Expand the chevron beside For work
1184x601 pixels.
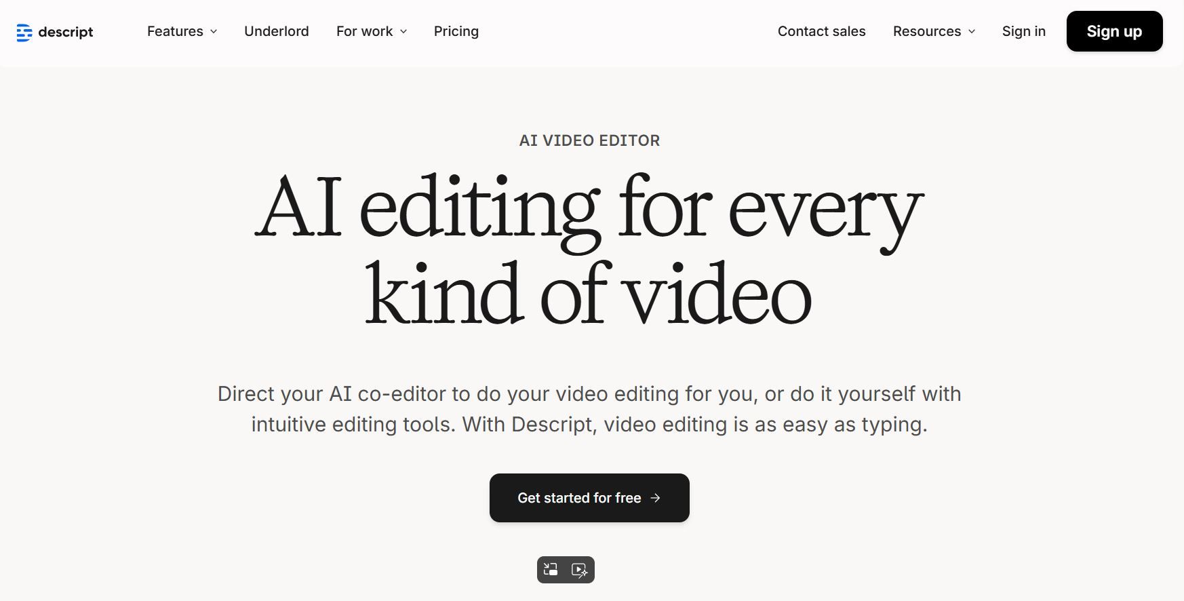pyautogui.click(x=403, y=32)
